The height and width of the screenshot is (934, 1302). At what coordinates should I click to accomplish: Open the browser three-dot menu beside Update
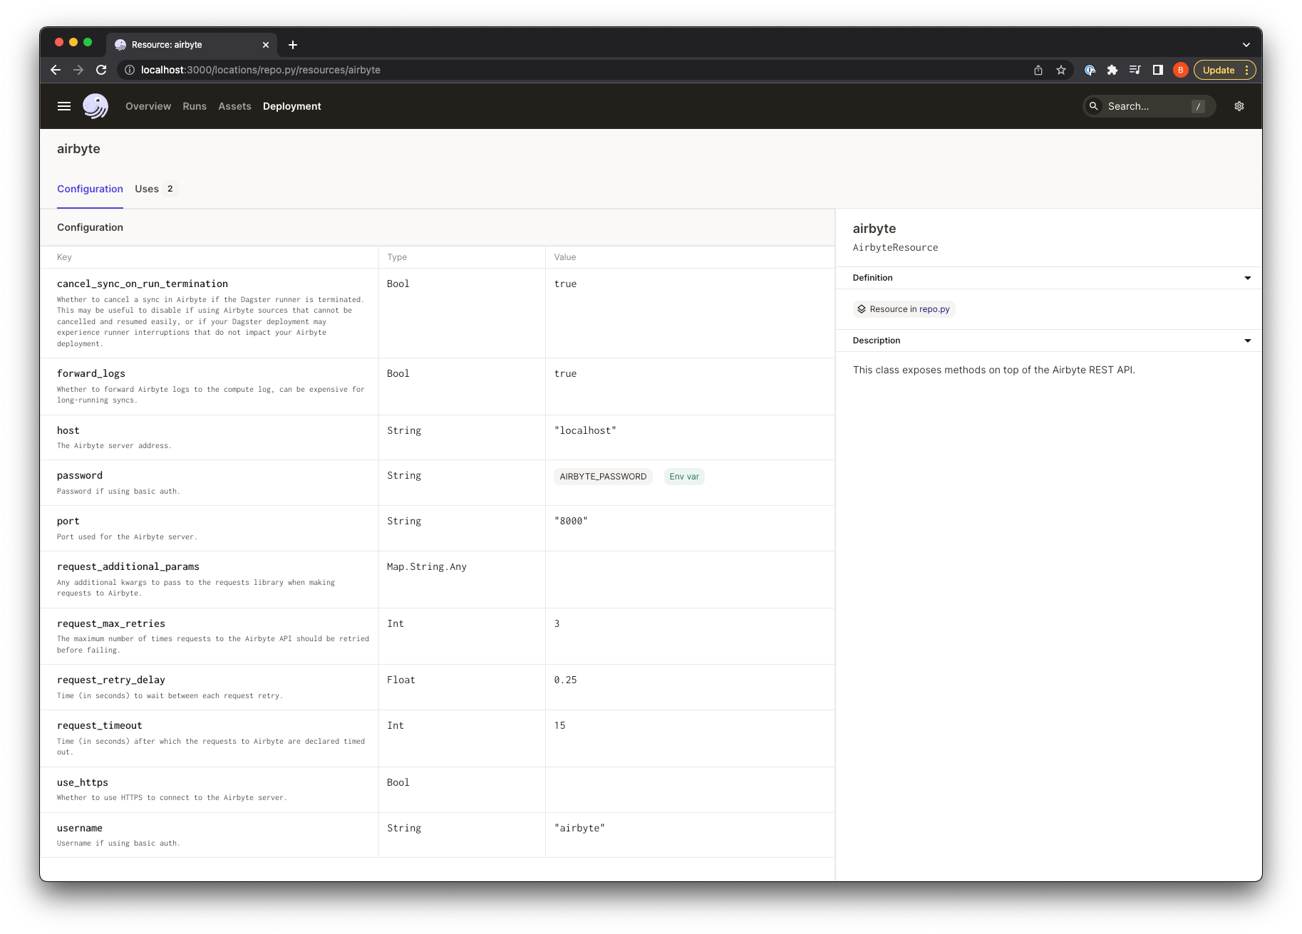1246,70
